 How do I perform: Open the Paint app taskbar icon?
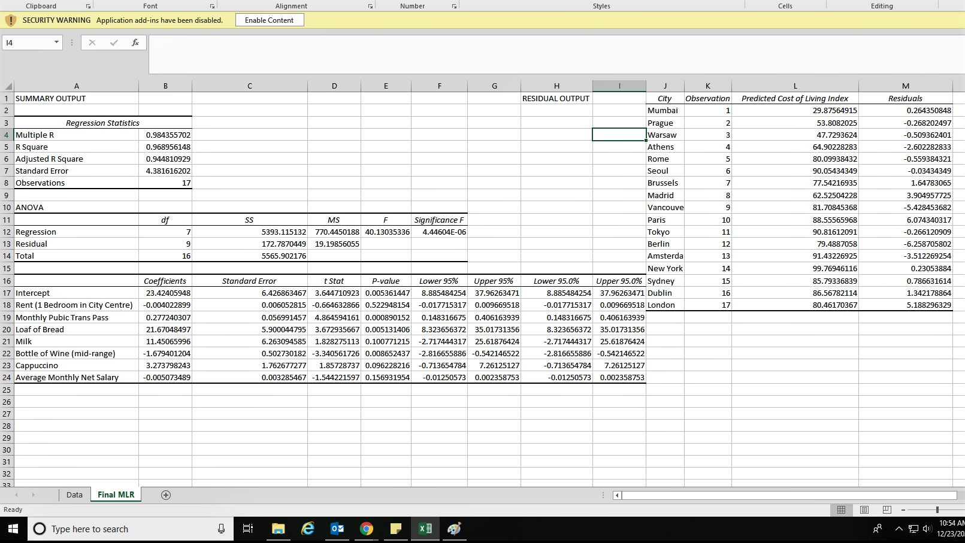[455, 529]
